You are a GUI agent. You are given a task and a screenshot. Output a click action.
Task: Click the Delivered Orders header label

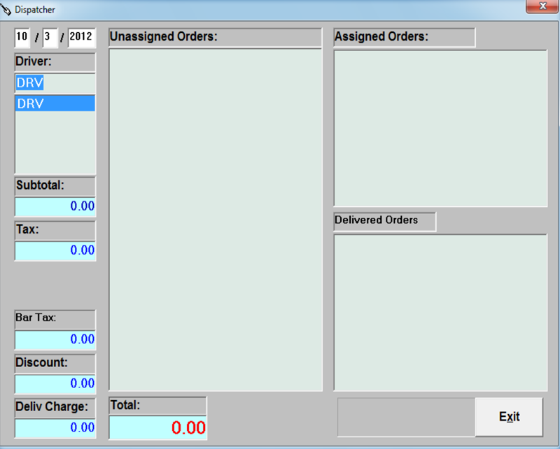[384, 221]
